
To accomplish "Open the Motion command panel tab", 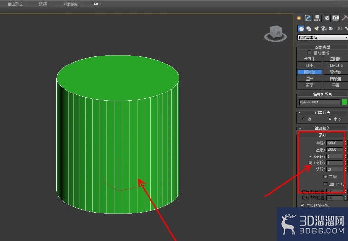I will (x=327, y=18).
